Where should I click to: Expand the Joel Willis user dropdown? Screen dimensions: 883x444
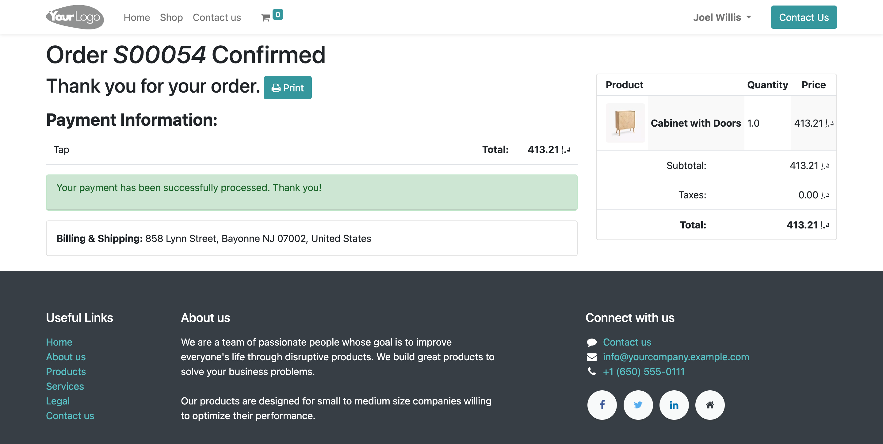point(722,17)
